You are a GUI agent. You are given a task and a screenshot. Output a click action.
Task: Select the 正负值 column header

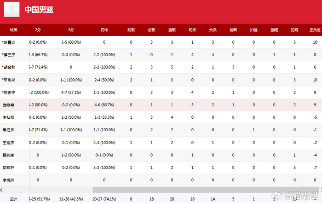[x=315, y=30]
